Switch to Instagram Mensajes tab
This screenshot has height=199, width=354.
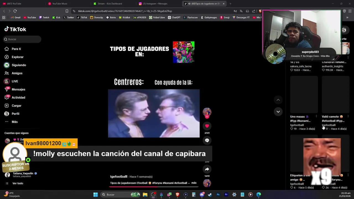click(159, 4)
